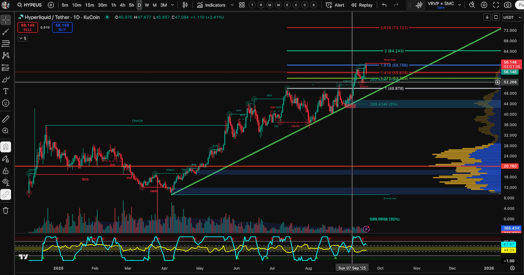
Task: Click the undo arrow
Action: (x=384, y=5)
